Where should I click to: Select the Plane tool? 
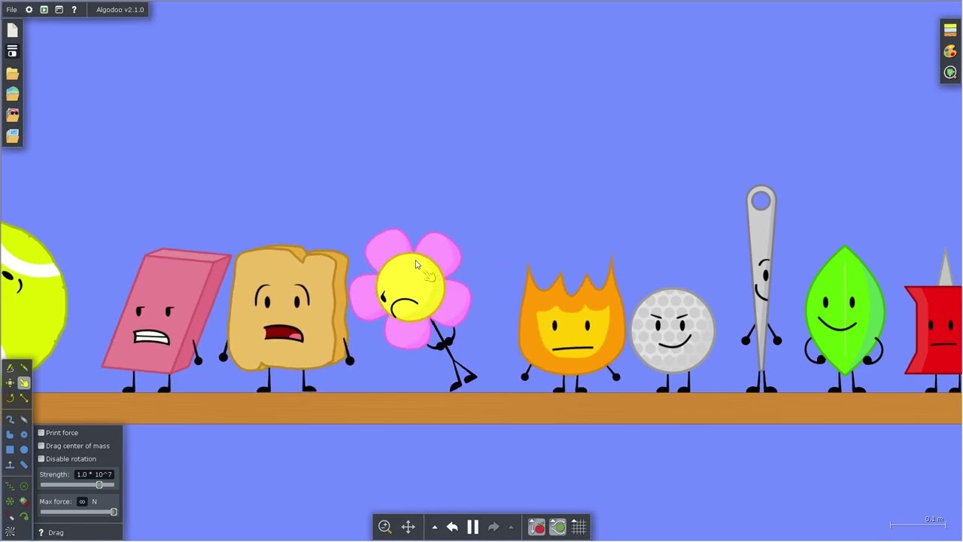click(x=10, y=464)
